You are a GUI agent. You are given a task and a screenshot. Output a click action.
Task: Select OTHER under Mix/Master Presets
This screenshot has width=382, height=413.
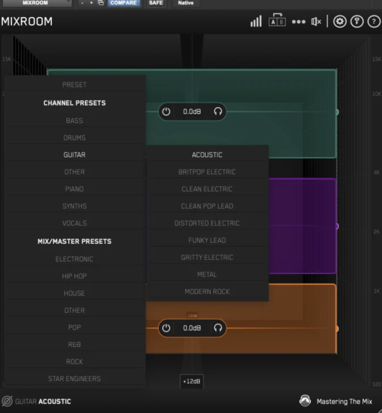pyautogui.click(x=75, y=311)
